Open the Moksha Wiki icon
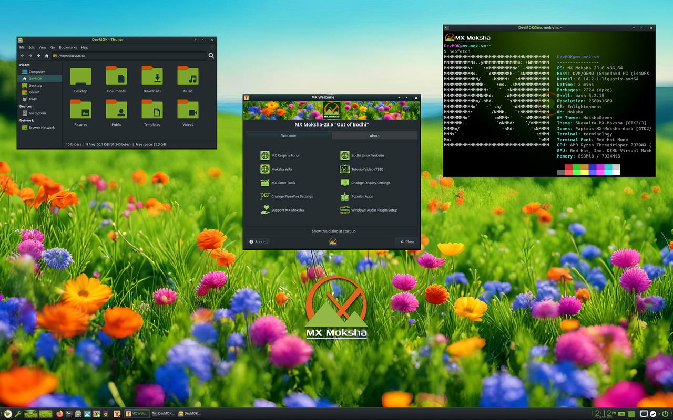Screen dimensions: 673x420 click(x=266, y=169)
